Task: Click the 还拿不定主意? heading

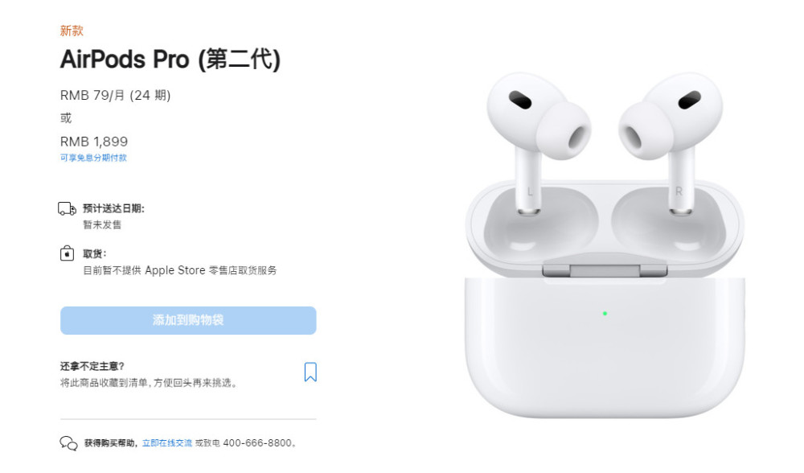Action: (x=92, y=366)
